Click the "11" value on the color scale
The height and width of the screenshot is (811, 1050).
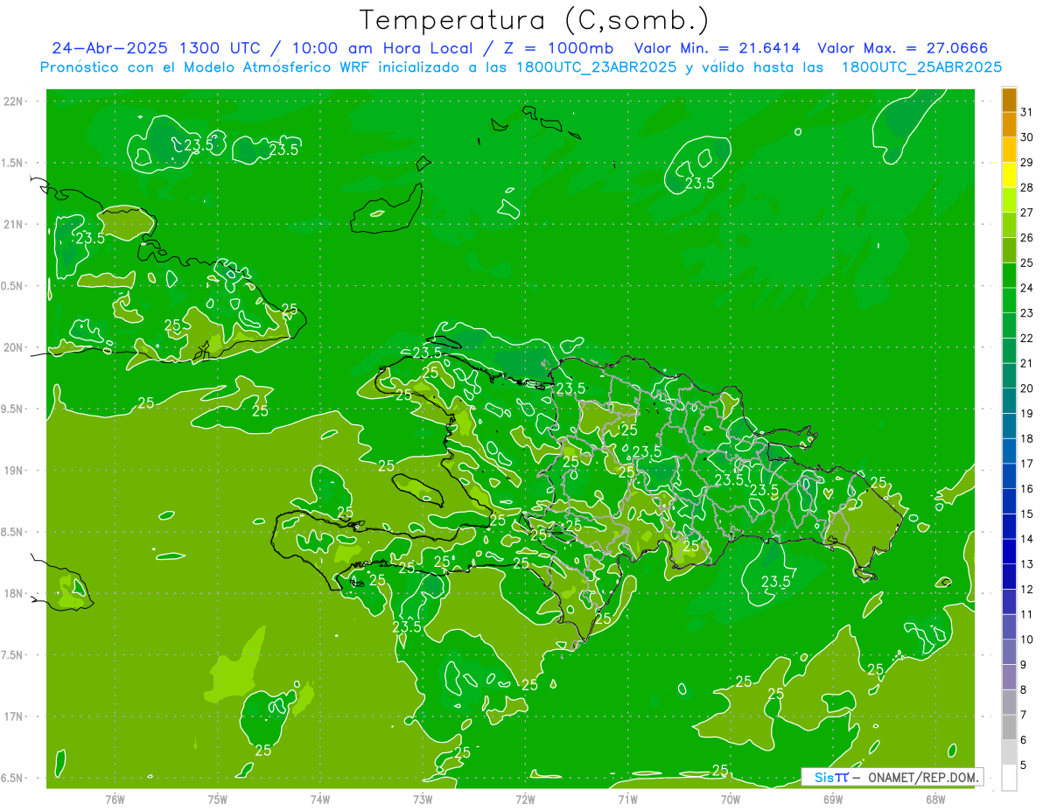point(1027,615)
